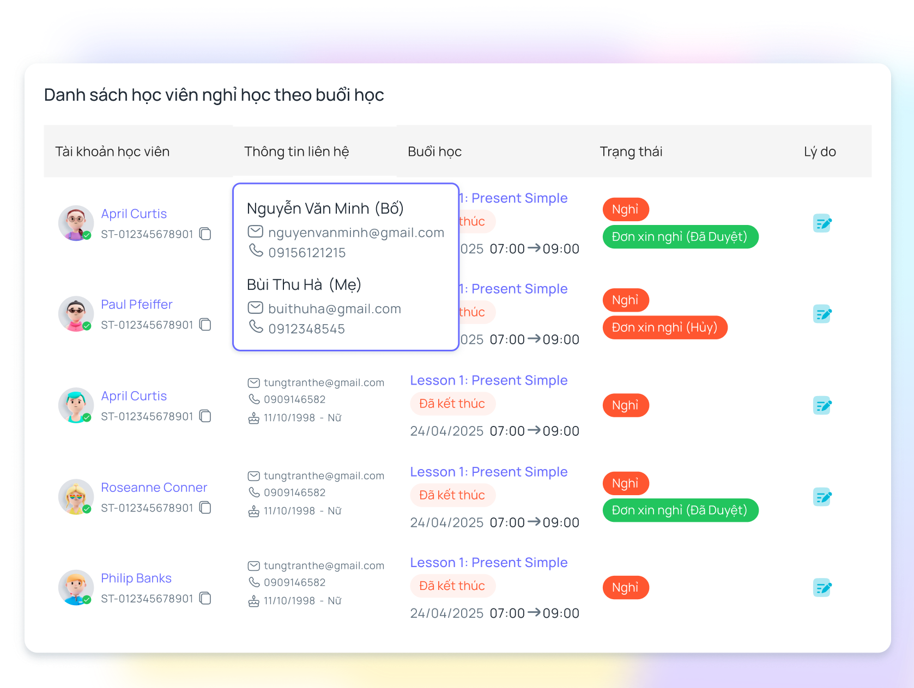
Task: Open reason note icon for Paul Pfeiffer
Action: (822, 314)
